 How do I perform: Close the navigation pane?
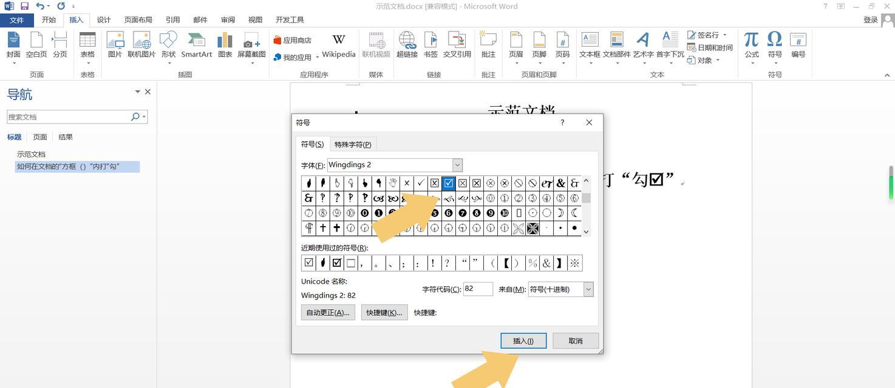[148, 92]
